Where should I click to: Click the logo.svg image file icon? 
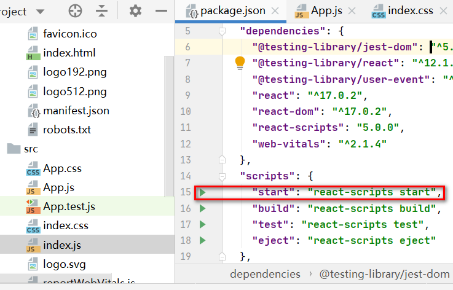pyautogui.click(x=33, y=264)
